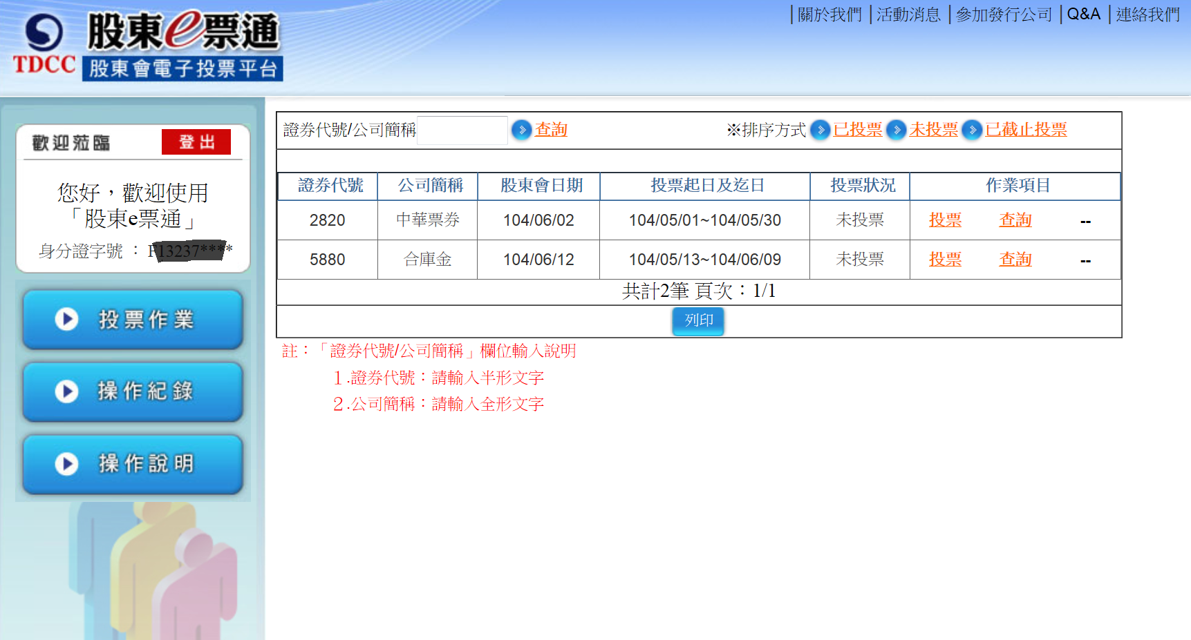Click 投票 for 中華票券 (2820)
Viewport: 1191px width, 640px height.
click(945, 220)
